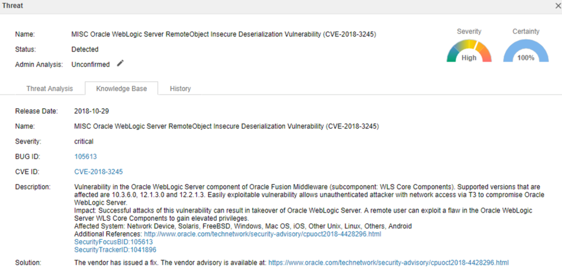The width and height of the screenshot is (562, 277).
Task: Click the Solution label
Action: [28, 262]
